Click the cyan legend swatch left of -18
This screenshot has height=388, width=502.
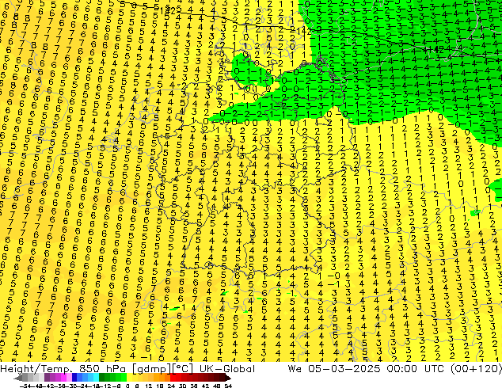click(x=96, y=377)
